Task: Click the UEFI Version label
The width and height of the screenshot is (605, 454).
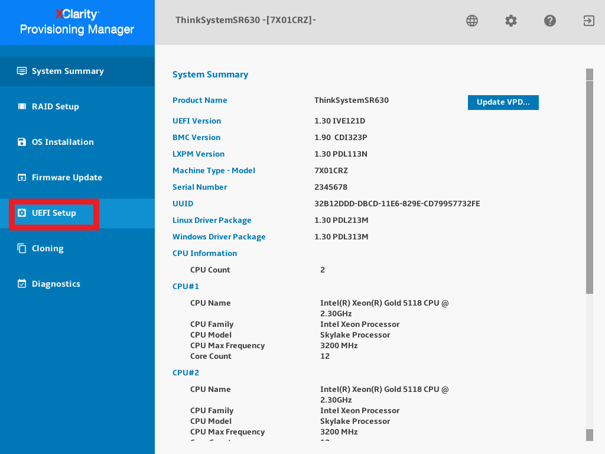Action: 197,121
